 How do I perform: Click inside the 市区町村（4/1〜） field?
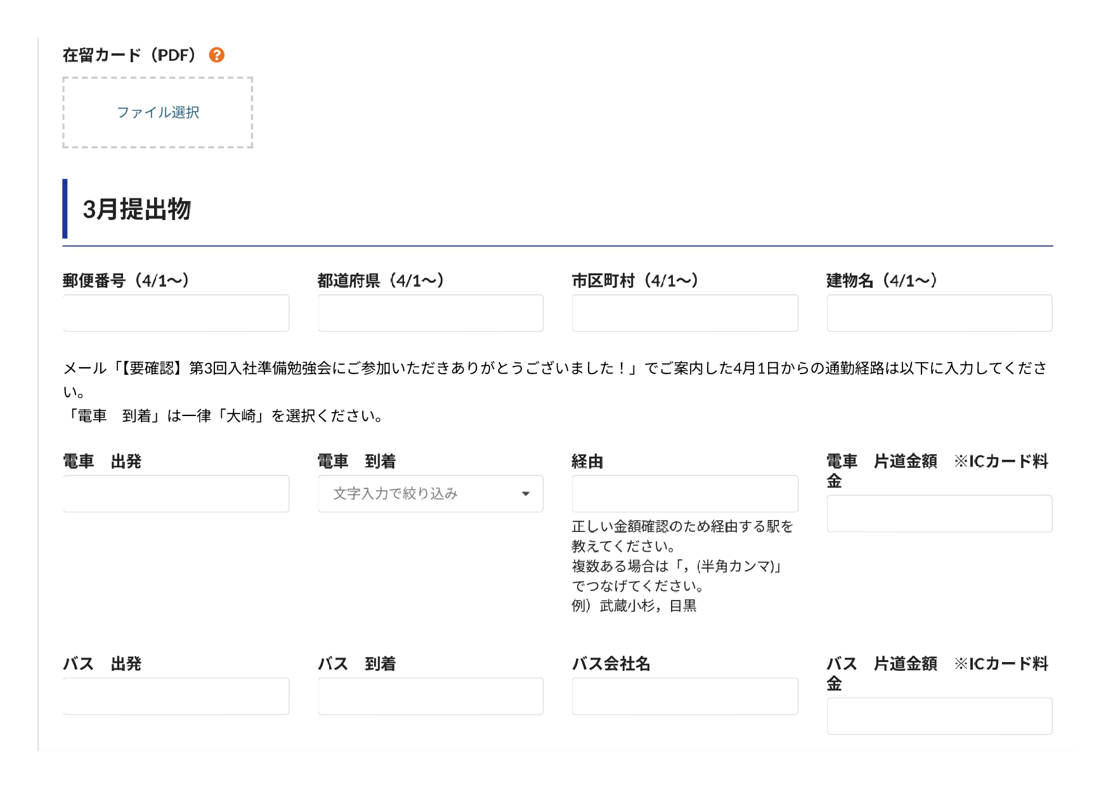click(x=685, y=313)
